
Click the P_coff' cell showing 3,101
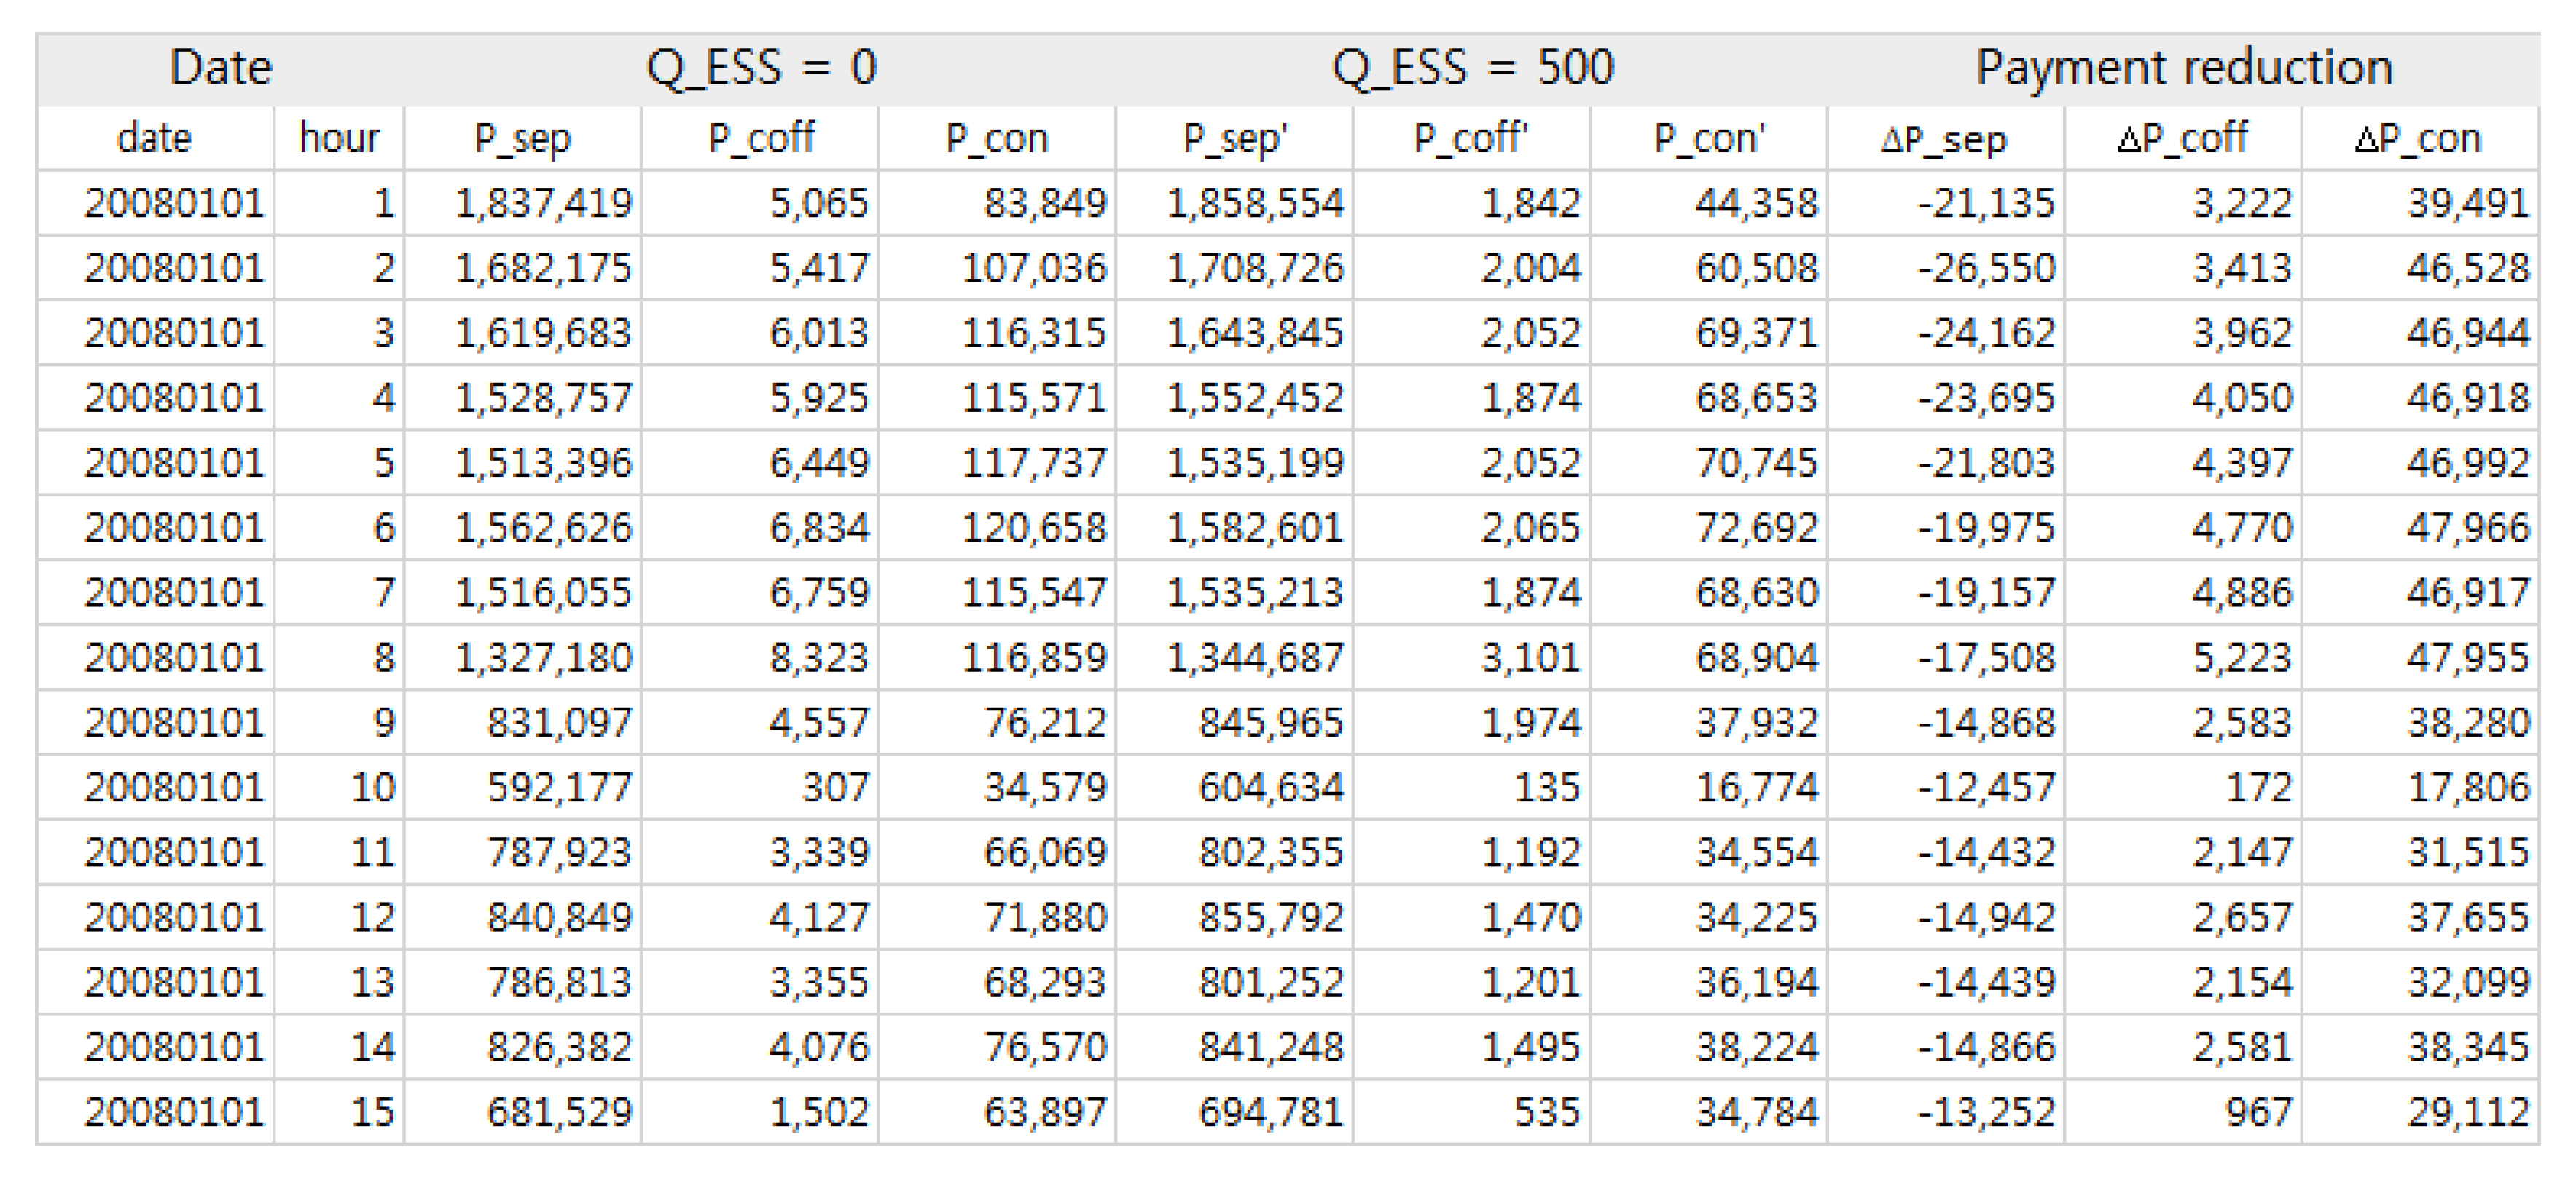pos(1530,657)
